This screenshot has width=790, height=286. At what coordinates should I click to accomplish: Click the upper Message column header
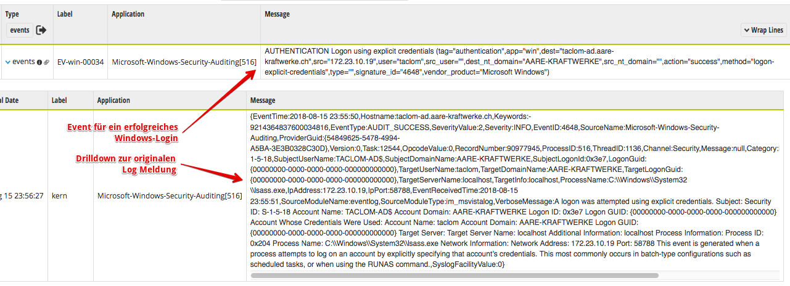click(x=277, y=14)
